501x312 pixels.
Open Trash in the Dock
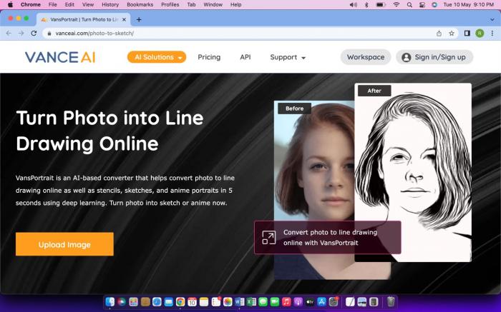coord(391,301)
